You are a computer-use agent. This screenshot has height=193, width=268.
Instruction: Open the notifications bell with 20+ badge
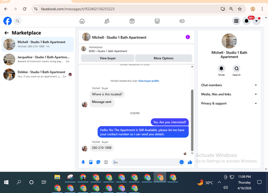247,21
